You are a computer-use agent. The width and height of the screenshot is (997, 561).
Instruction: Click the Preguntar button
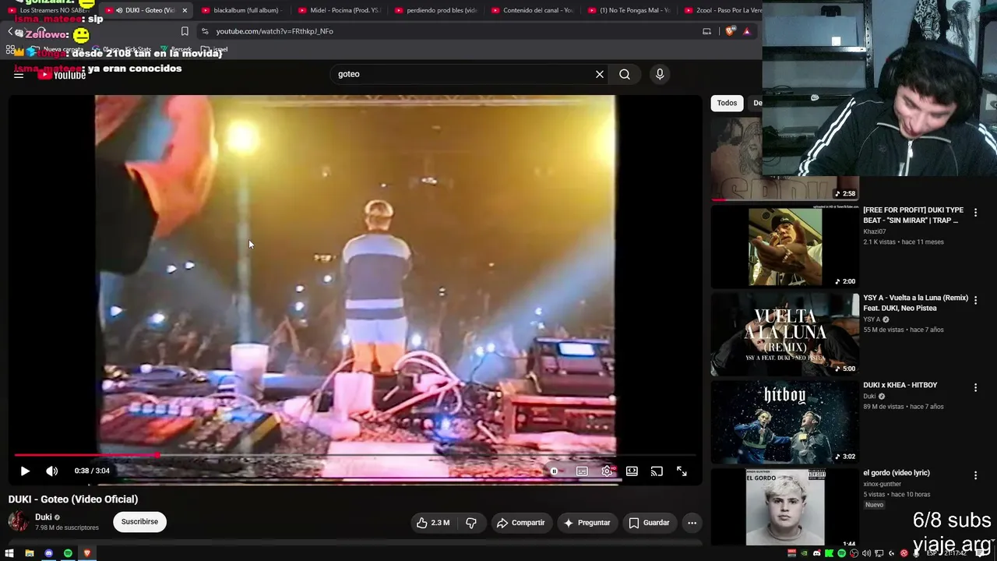click(x=587, y=523)
